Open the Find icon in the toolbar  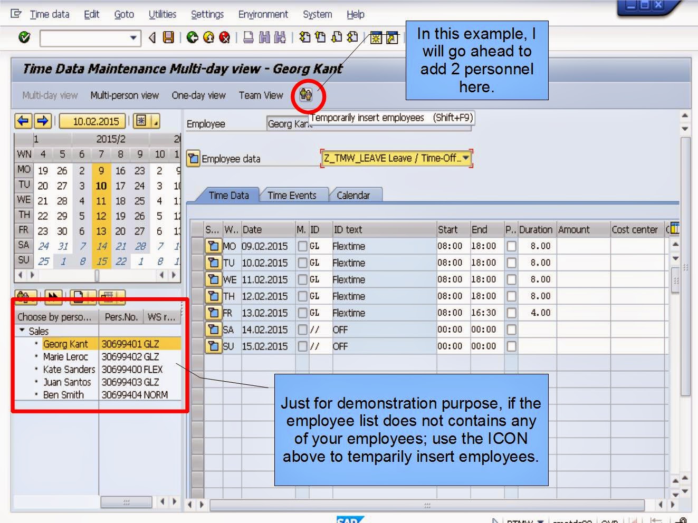[262, 38]
